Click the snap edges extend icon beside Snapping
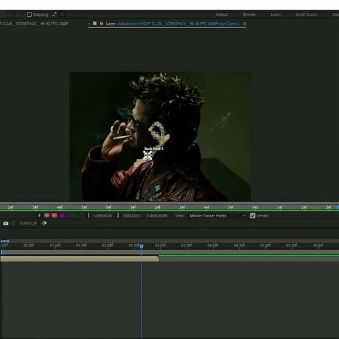Image resolution: width=339 pixels, height=339 pixels. pyautogui.click(x=54, y=14)
